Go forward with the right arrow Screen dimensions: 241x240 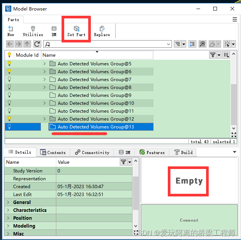[x=18, y=44]
